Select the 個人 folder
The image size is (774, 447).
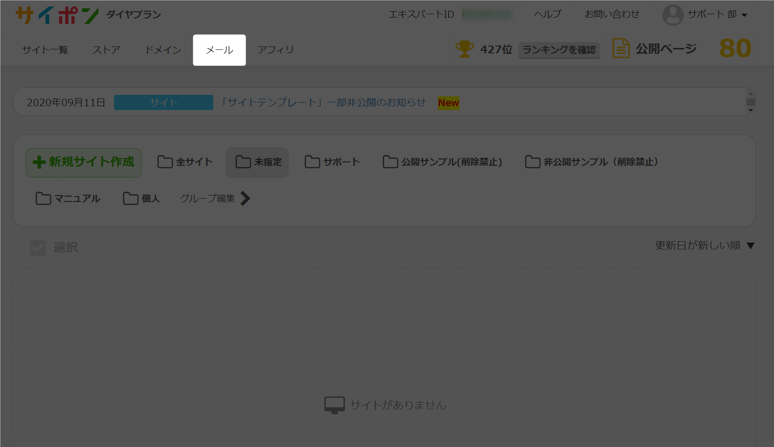pyautogui.click(x=141, y=199)
